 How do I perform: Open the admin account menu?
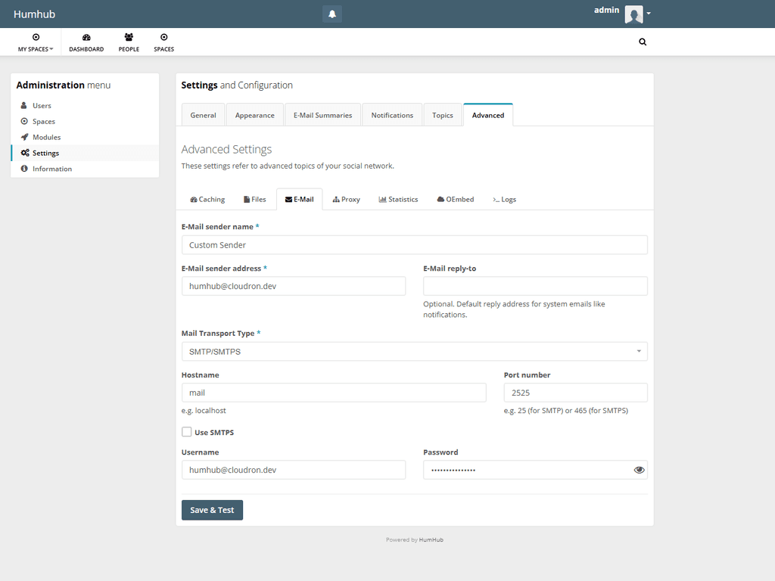[x=633, y=14]
